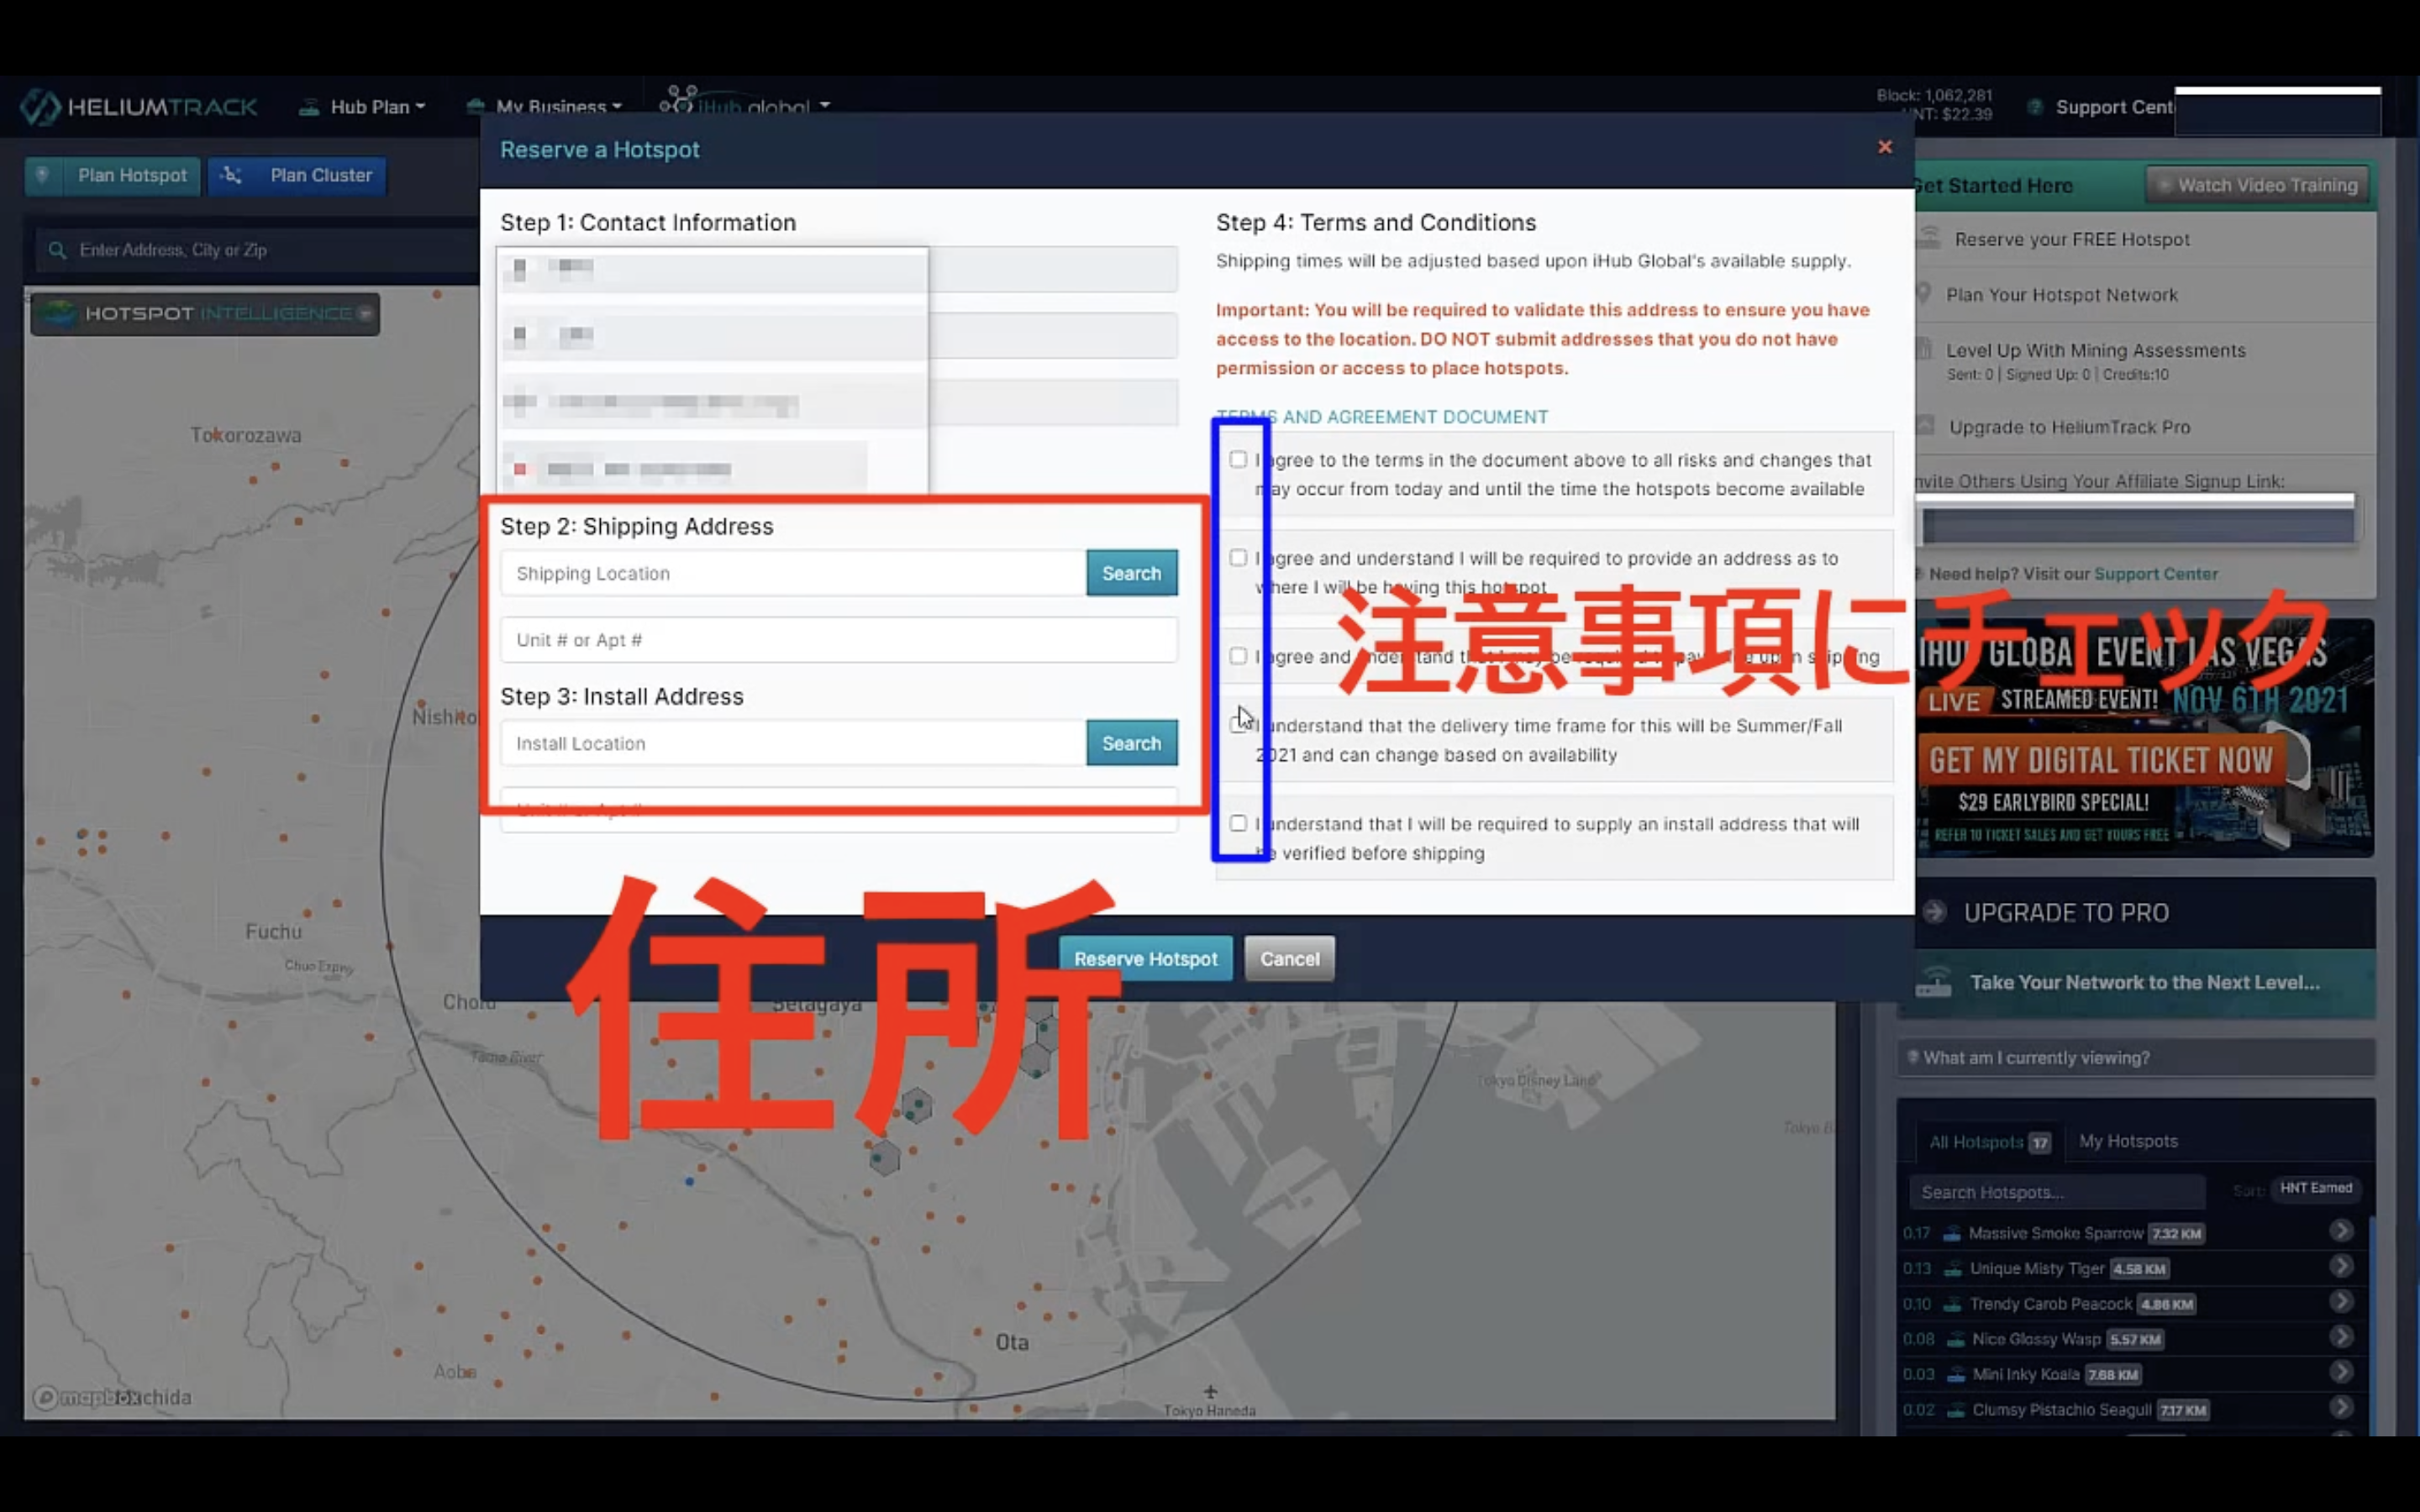
Task: Select Clumsy Pistachio Seagull hotspot
Action: click(x=2061, y=1410)
